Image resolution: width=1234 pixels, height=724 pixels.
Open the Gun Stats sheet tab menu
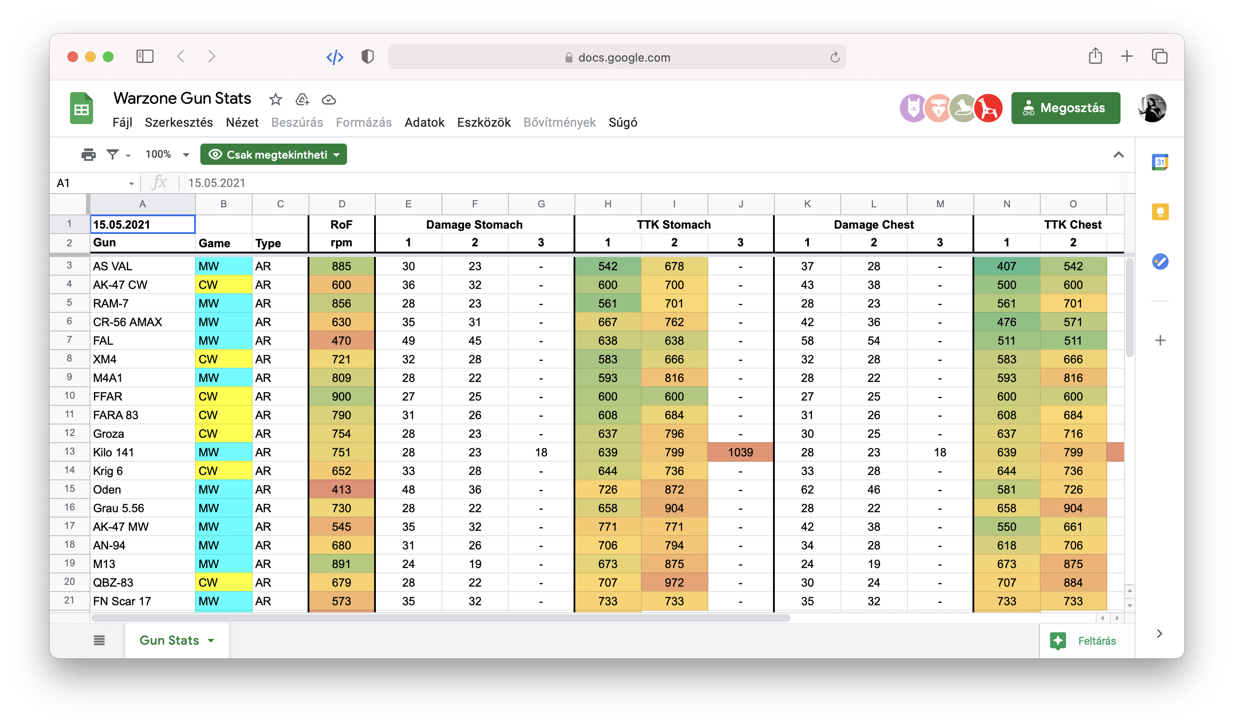coord(211,640)
